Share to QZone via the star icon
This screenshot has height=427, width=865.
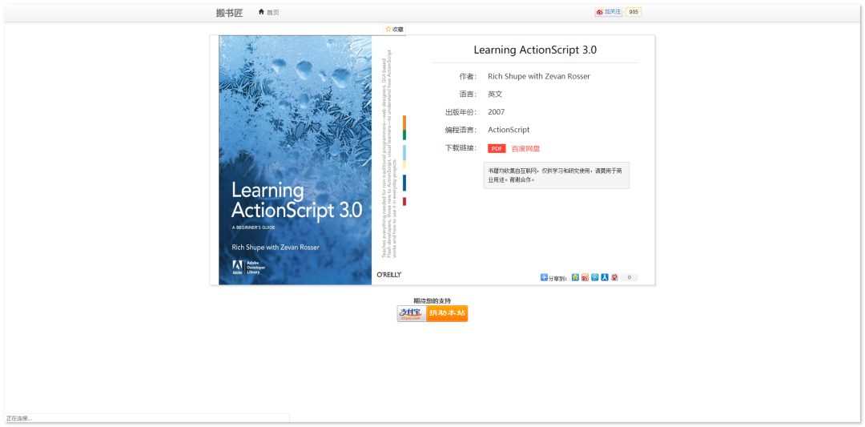[x=575, y=278]
